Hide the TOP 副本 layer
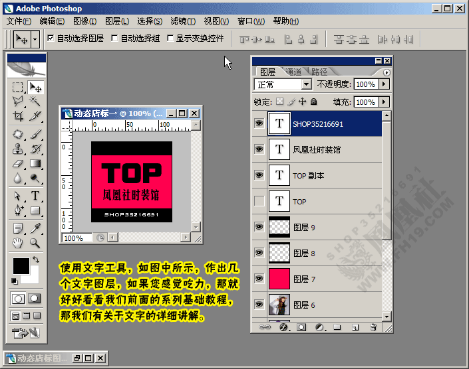 click(259, 175)
